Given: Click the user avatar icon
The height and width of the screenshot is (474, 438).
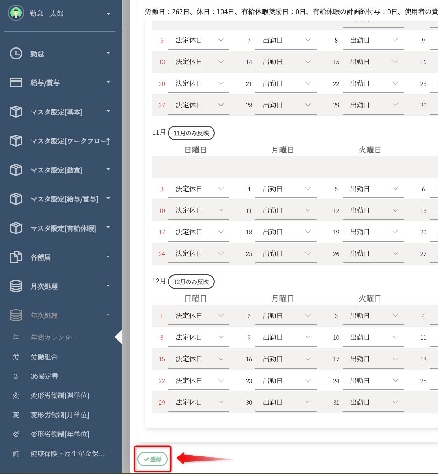Looking at the screenshot, I should [16, 13].
